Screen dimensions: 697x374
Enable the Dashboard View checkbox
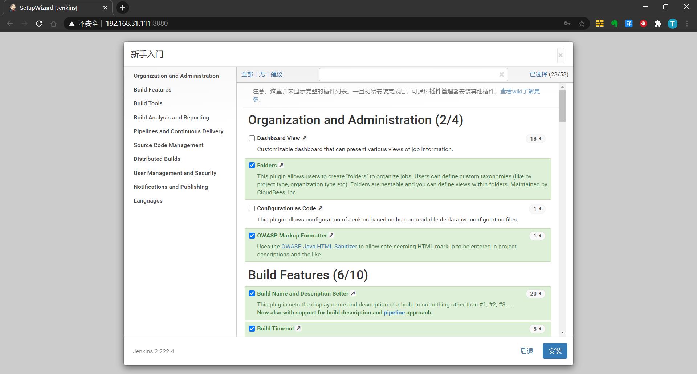(x=252, y=138)
